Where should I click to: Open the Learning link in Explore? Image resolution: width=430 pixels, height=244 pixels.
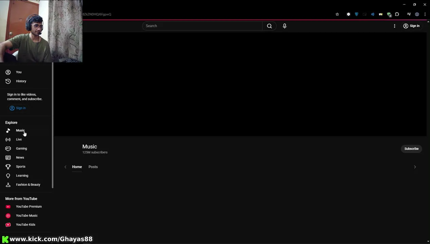(x=22, y=176)
